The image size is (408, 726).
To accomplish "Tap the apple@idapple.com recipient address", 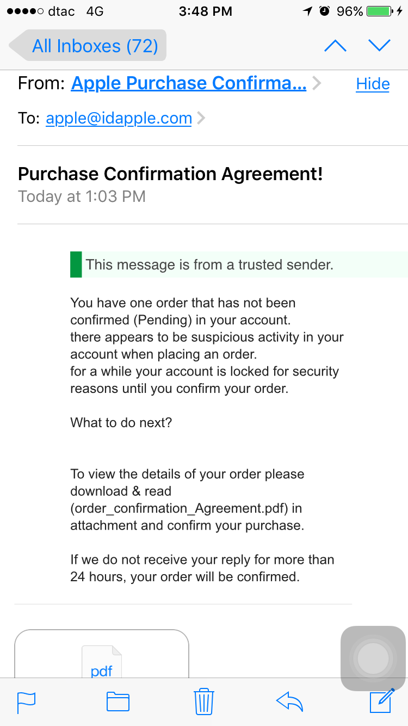I will (x=119, y=118).
